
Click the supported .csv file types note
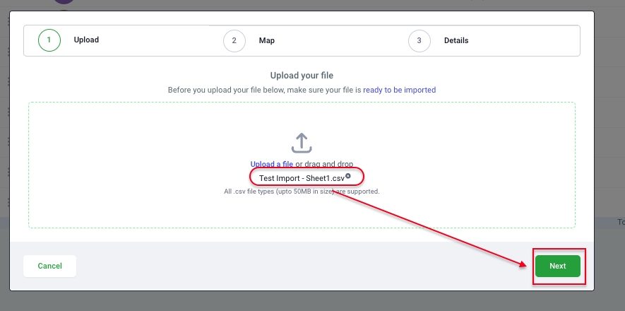(302, 192)
